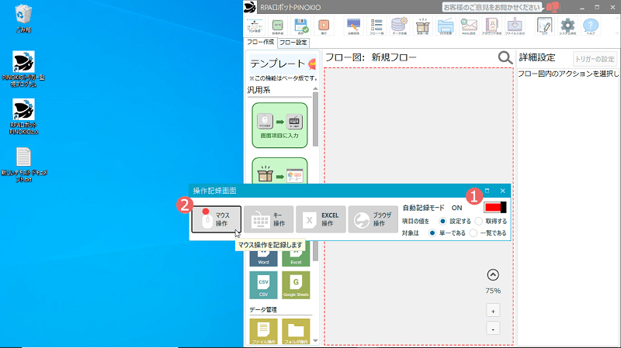Screen dimensions: 621x348
Task: Click the マウス操作 record button
Action: click(217, 219)
